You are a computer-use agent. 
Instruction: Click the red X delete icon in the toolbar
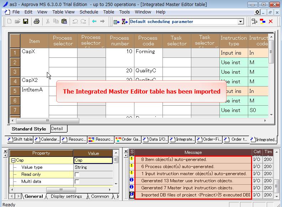pos(271,22)
